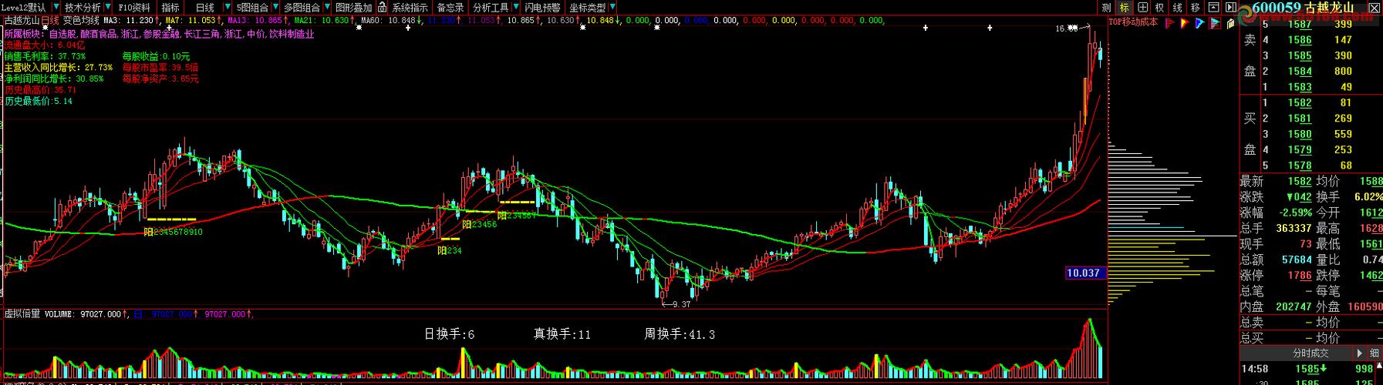The width and height of the screenshot is (1383, 385).
Task: Click the 分析工具 button
Action: coord(491,7)
